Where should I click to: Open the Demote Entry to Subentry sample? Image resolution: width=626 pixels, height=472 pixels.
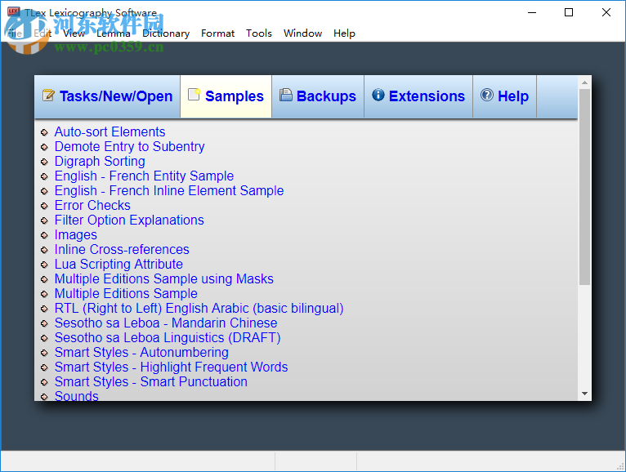click(x=129, y=147)
